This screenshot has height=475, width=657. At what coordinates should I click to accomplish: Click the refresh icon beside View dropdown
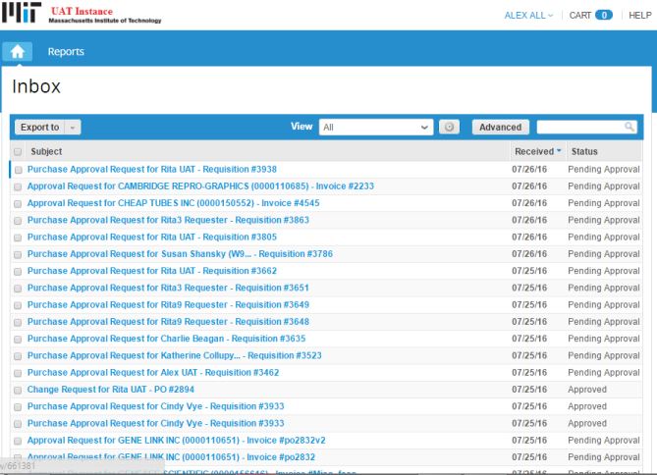448,127
